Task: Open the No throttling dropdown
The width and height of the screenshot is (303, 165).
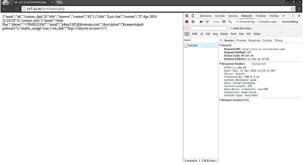Action: tap(290, 22)
